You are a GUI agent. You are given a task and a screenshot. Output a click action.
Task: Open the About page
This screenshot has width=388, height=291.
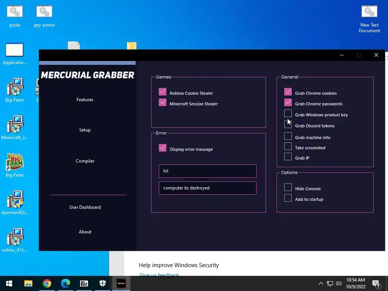85,232
